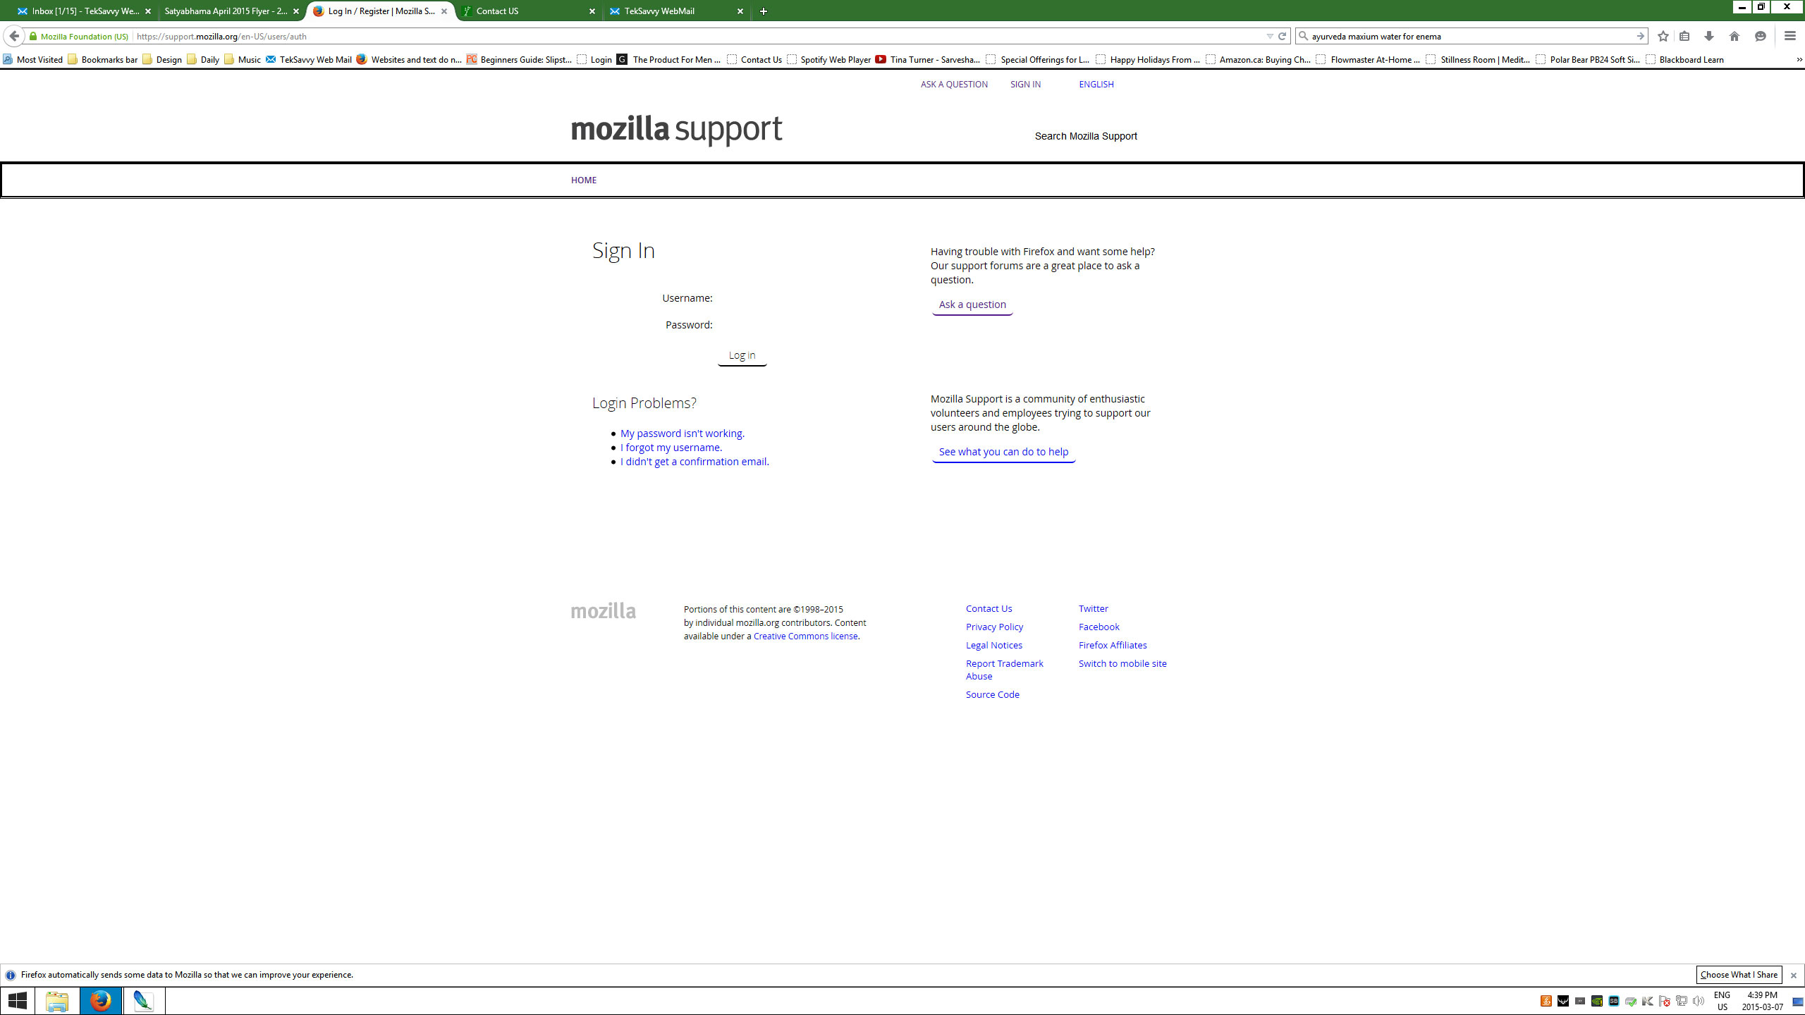Open TekSavvy Web Mail bookmark

coord(308,59)
